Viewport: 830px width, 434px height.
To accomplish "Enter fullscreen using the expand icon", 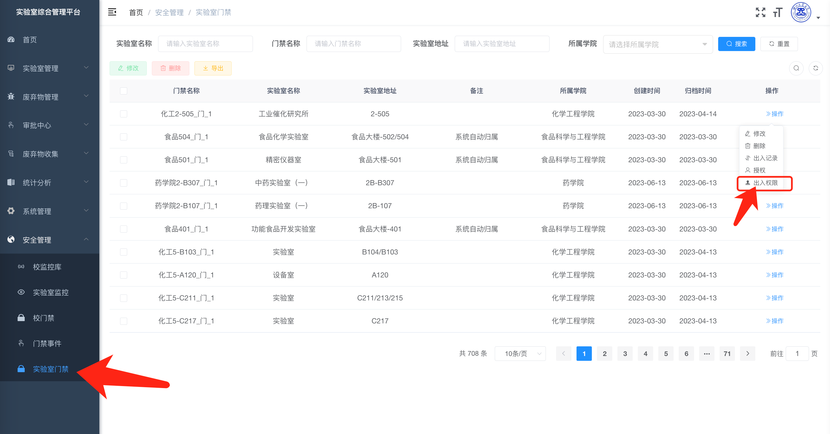I will [x=760, y=12].
